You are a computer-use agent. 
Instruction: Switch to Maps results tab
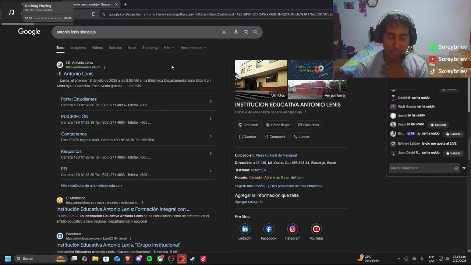coord(132,47)
